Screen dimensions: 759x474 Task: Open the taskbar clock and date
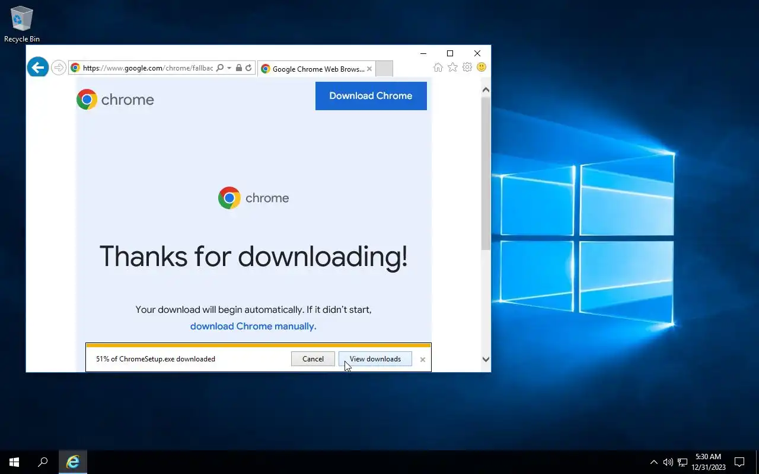tap(709, 462)
